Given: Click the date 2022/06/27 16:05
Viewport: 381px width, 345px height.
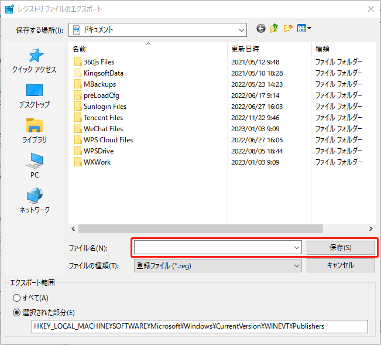Looking at the screenshot, I should coord(257,140).
